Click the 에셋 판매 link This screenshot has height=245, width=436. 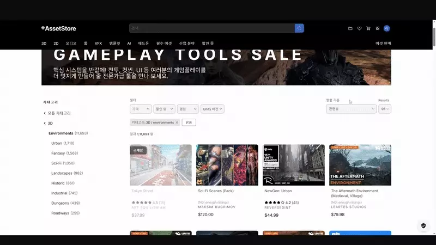383,44
